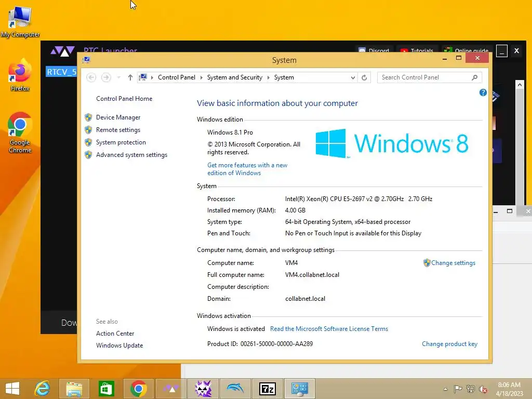Open Windows Update under See also

click(119, 345)
